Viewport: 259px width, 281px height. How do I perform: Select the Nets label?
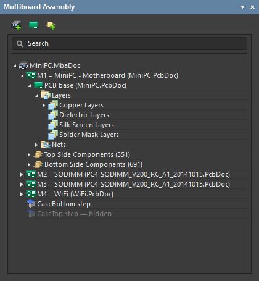(x=59, y=145)
